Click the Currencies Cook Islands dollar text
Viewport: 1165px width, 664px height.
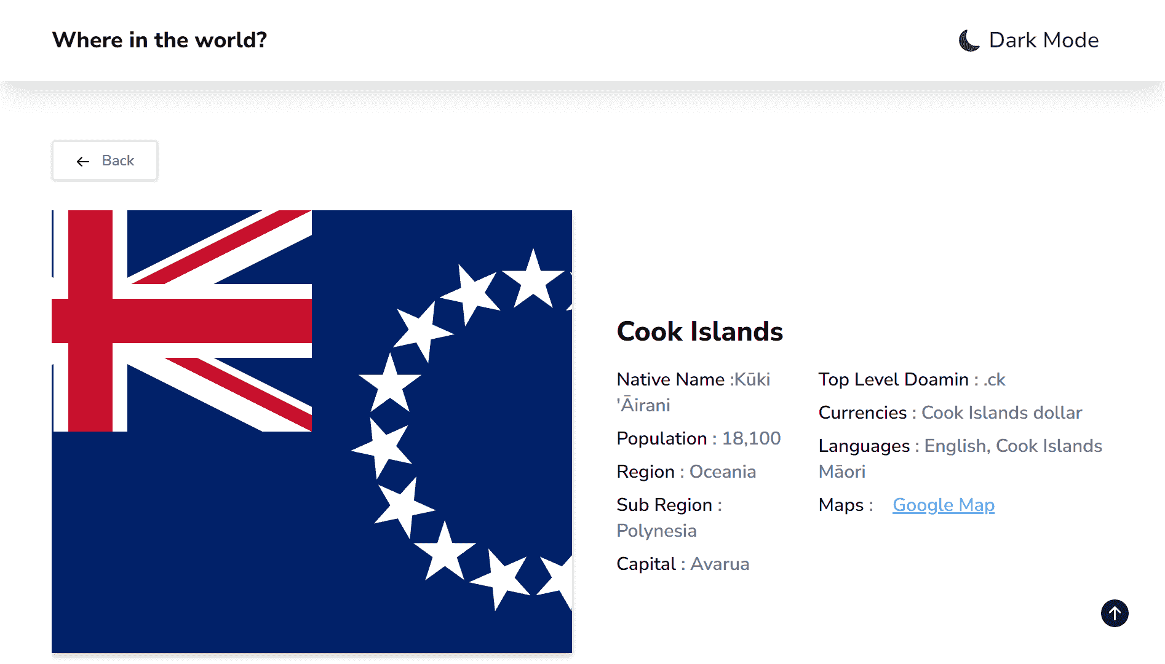pos(950,413)
